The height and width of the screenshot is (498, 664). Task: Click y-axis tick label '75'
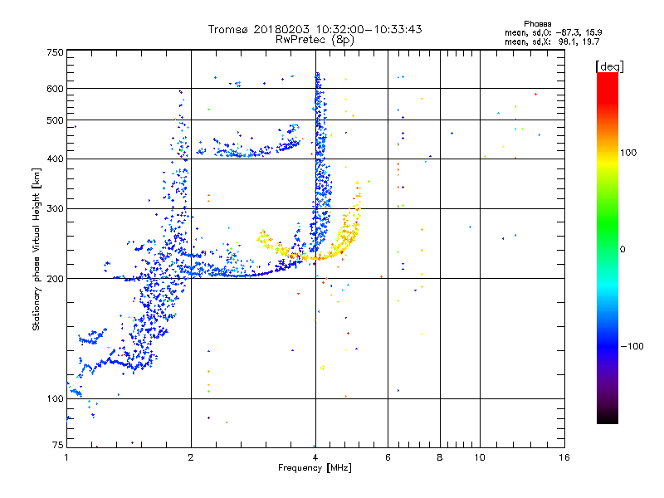[58, 445]
